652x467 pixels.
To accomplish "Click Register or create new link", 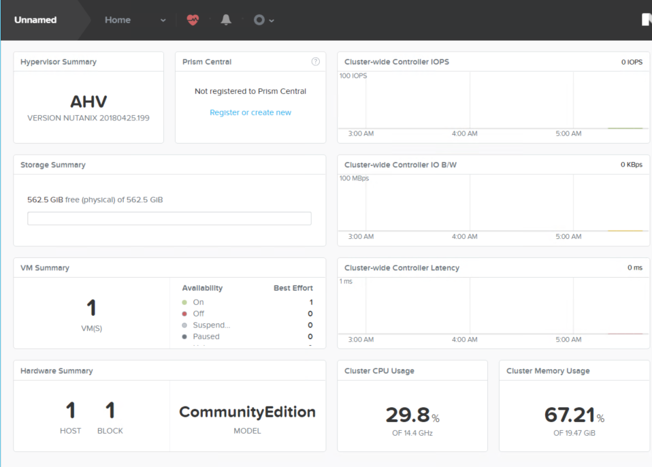I will click(250, 112).
